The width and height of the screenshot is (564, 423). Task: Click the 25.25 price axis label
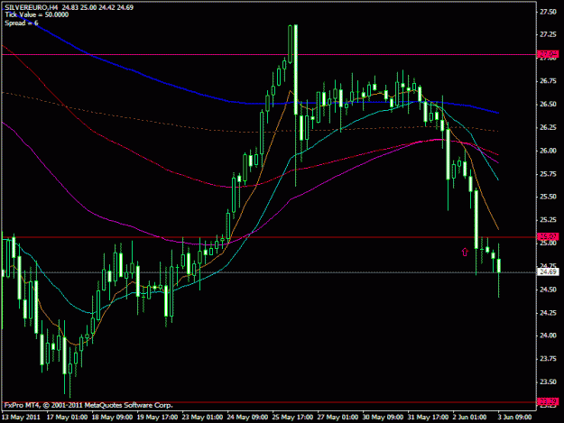[x=548, y=220]
